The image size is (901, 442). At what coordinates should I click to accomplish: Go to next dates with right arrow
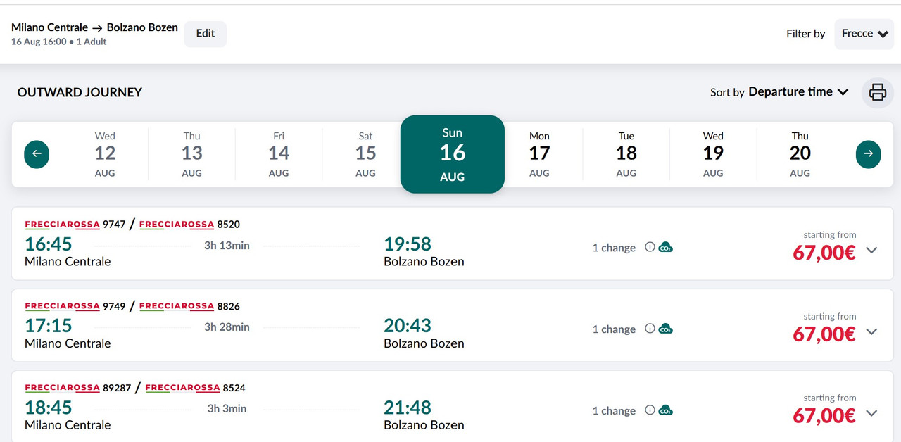pyautogui.click(x=868, y=154)
